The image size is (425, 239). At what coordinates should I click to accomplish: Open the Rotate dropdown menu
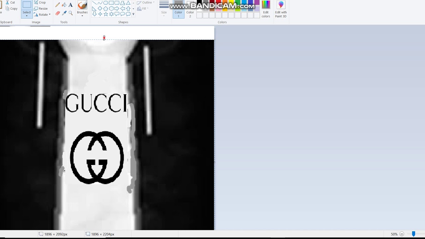[42, 15]
